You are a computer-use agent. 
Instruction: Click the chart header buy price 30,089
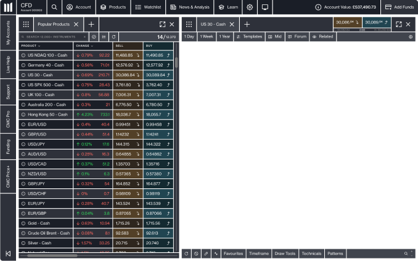pyautogui.click(x=377, y=23)
